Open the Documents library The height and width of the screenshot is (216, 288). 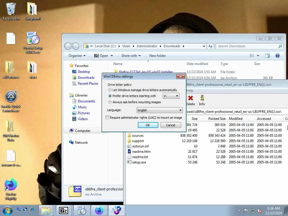pyautogui.click(x=86, y=101)
